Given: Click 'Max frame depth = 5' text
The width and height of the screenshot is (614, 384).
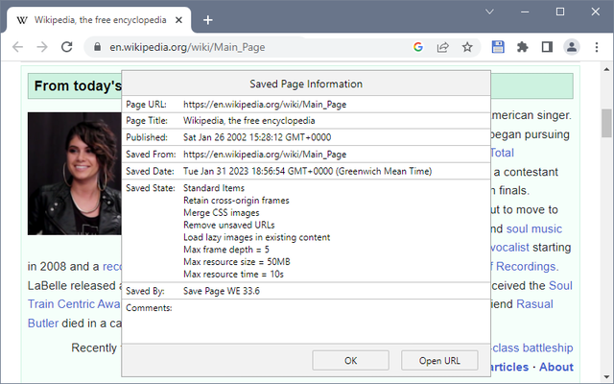Looking at the screenshot, I should pyautogui.click(x=226, y=250).
